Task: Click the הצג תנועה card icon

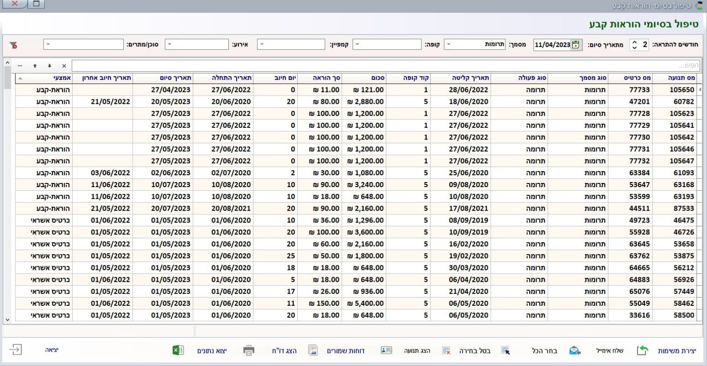Action: point(386,350)
